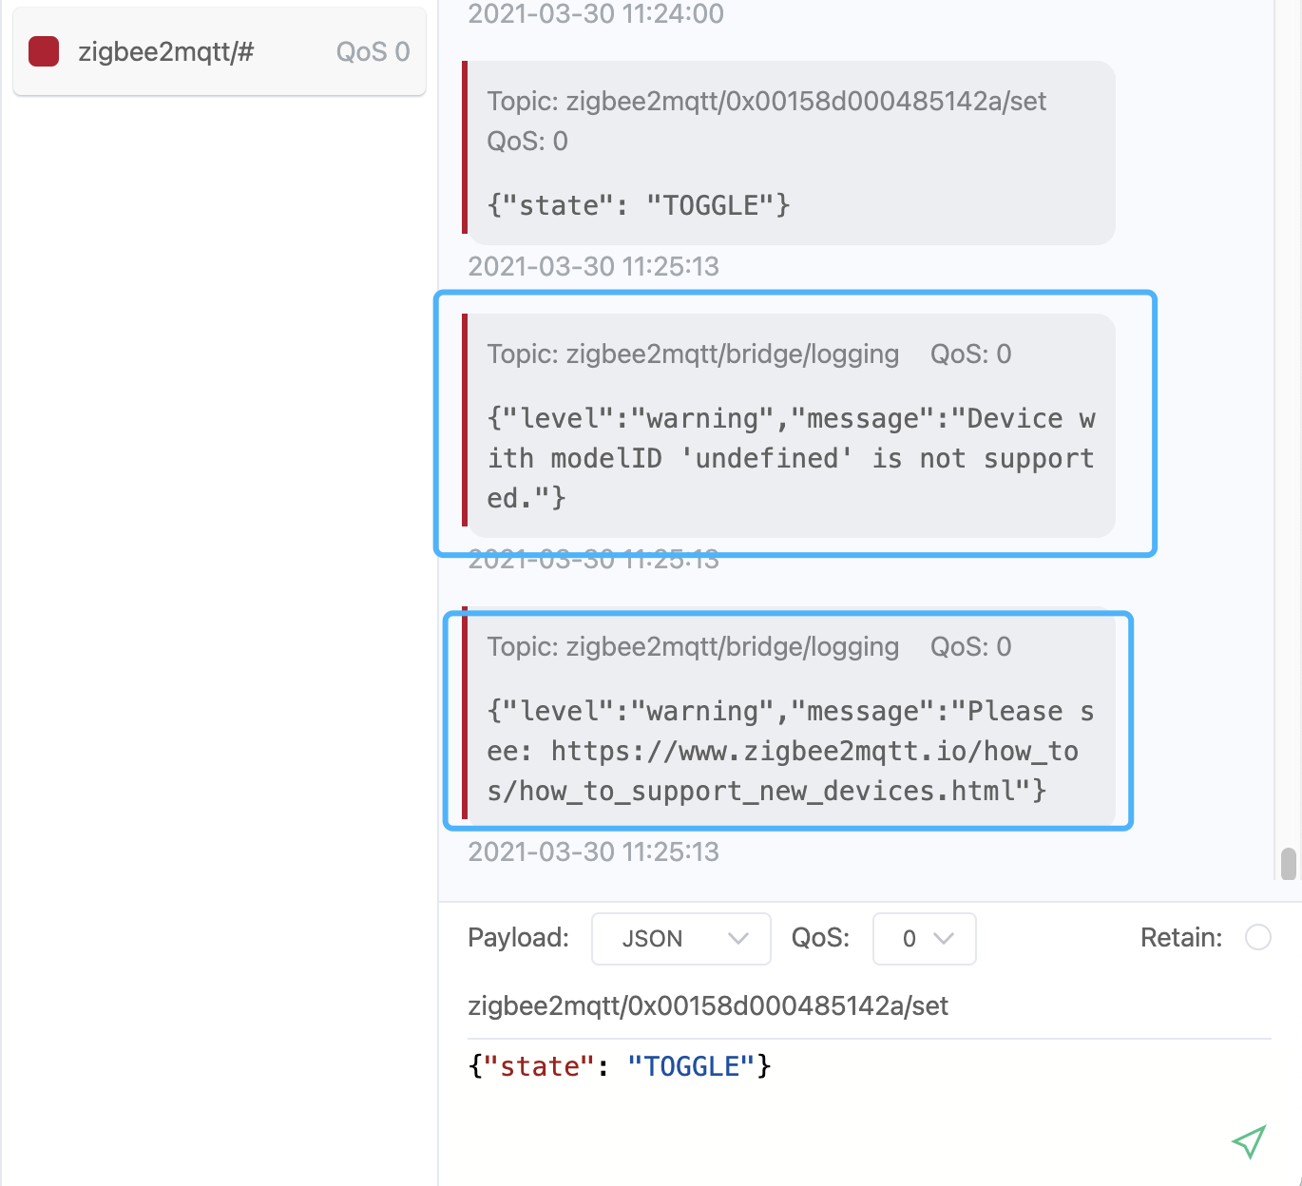Enable the Retain radio option
The width and height of the screenshot is (1302, 1186).
pyautogui.click(x=1258, y=938)
